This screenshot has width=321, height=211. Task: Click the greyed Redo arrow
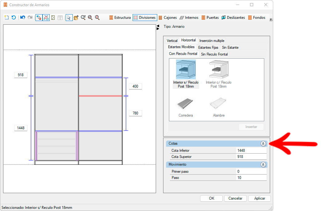[30, 18]
